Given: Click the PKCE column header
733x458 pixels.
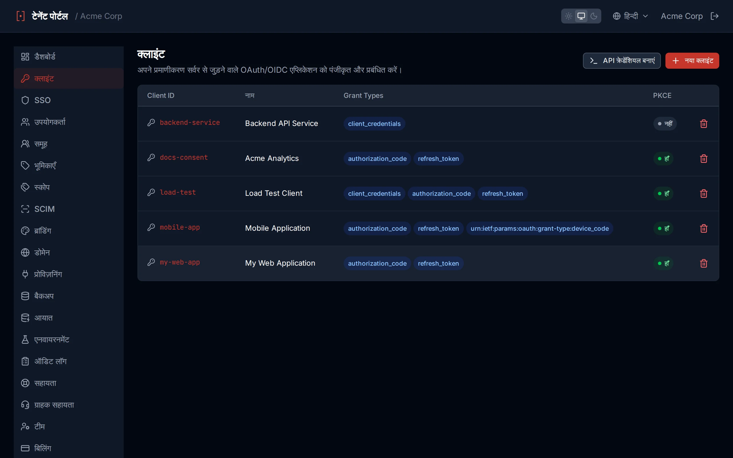Looking at the screenshot, I should [662, 95].
